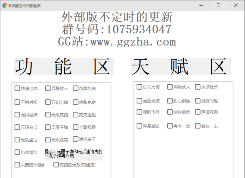Enable 再来一发 talent checkbox
Screen dimensions: 245x178
point(170,126)
